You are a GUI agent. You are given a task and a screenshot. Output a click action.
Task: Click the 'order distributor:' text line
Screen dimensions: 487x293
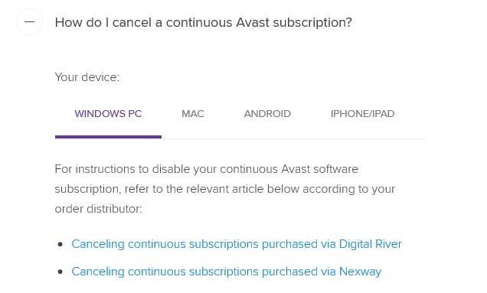(99, 209)
